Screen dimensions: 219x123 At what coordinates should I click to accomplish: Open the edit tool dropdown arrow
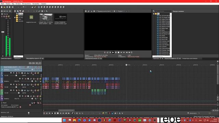(75, 113)
